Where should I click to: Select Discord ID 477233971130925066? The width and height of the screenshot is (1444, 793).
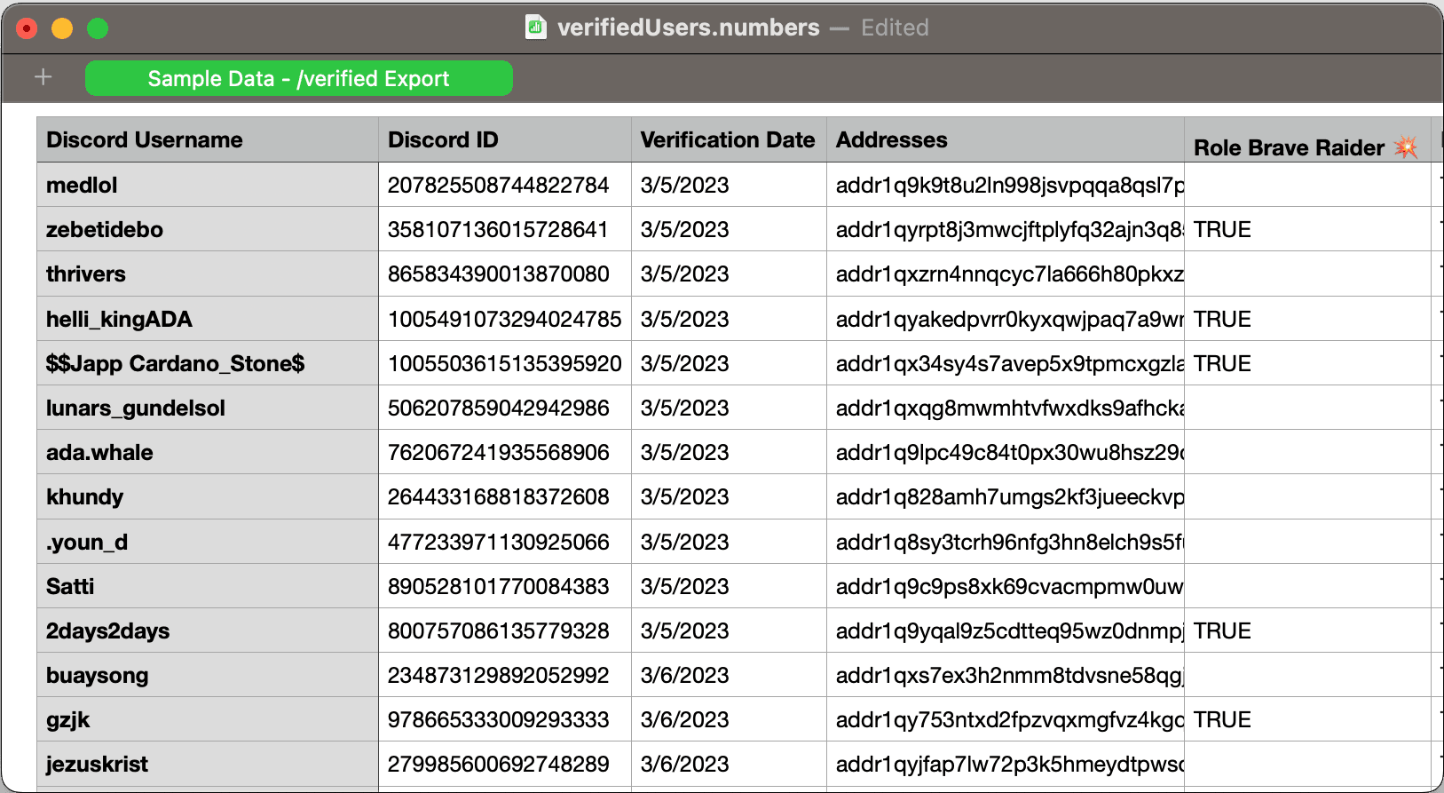point(505,542)
